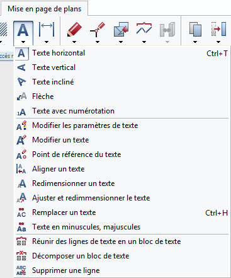Select the Supprimer une ligne icon
This screenshot has height=278, width=231.
pos(21,270)
